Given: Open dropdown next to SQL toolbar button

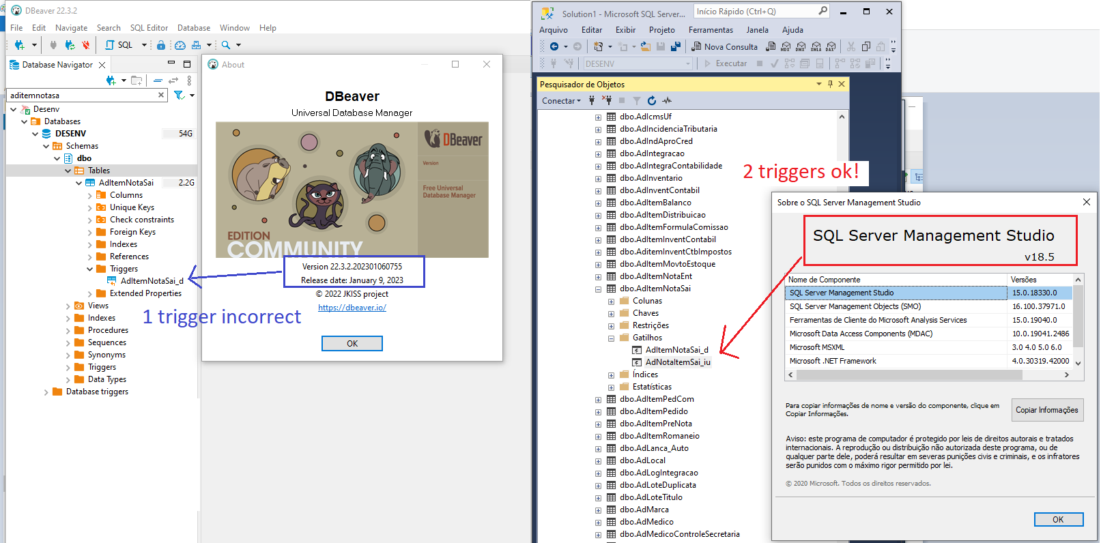Looking at the screenshot, I should [144, 45].
